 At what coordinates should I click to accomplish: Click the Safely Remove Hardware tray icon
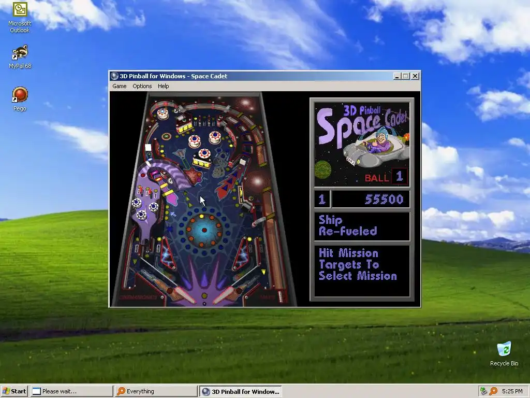coord(484,391)
